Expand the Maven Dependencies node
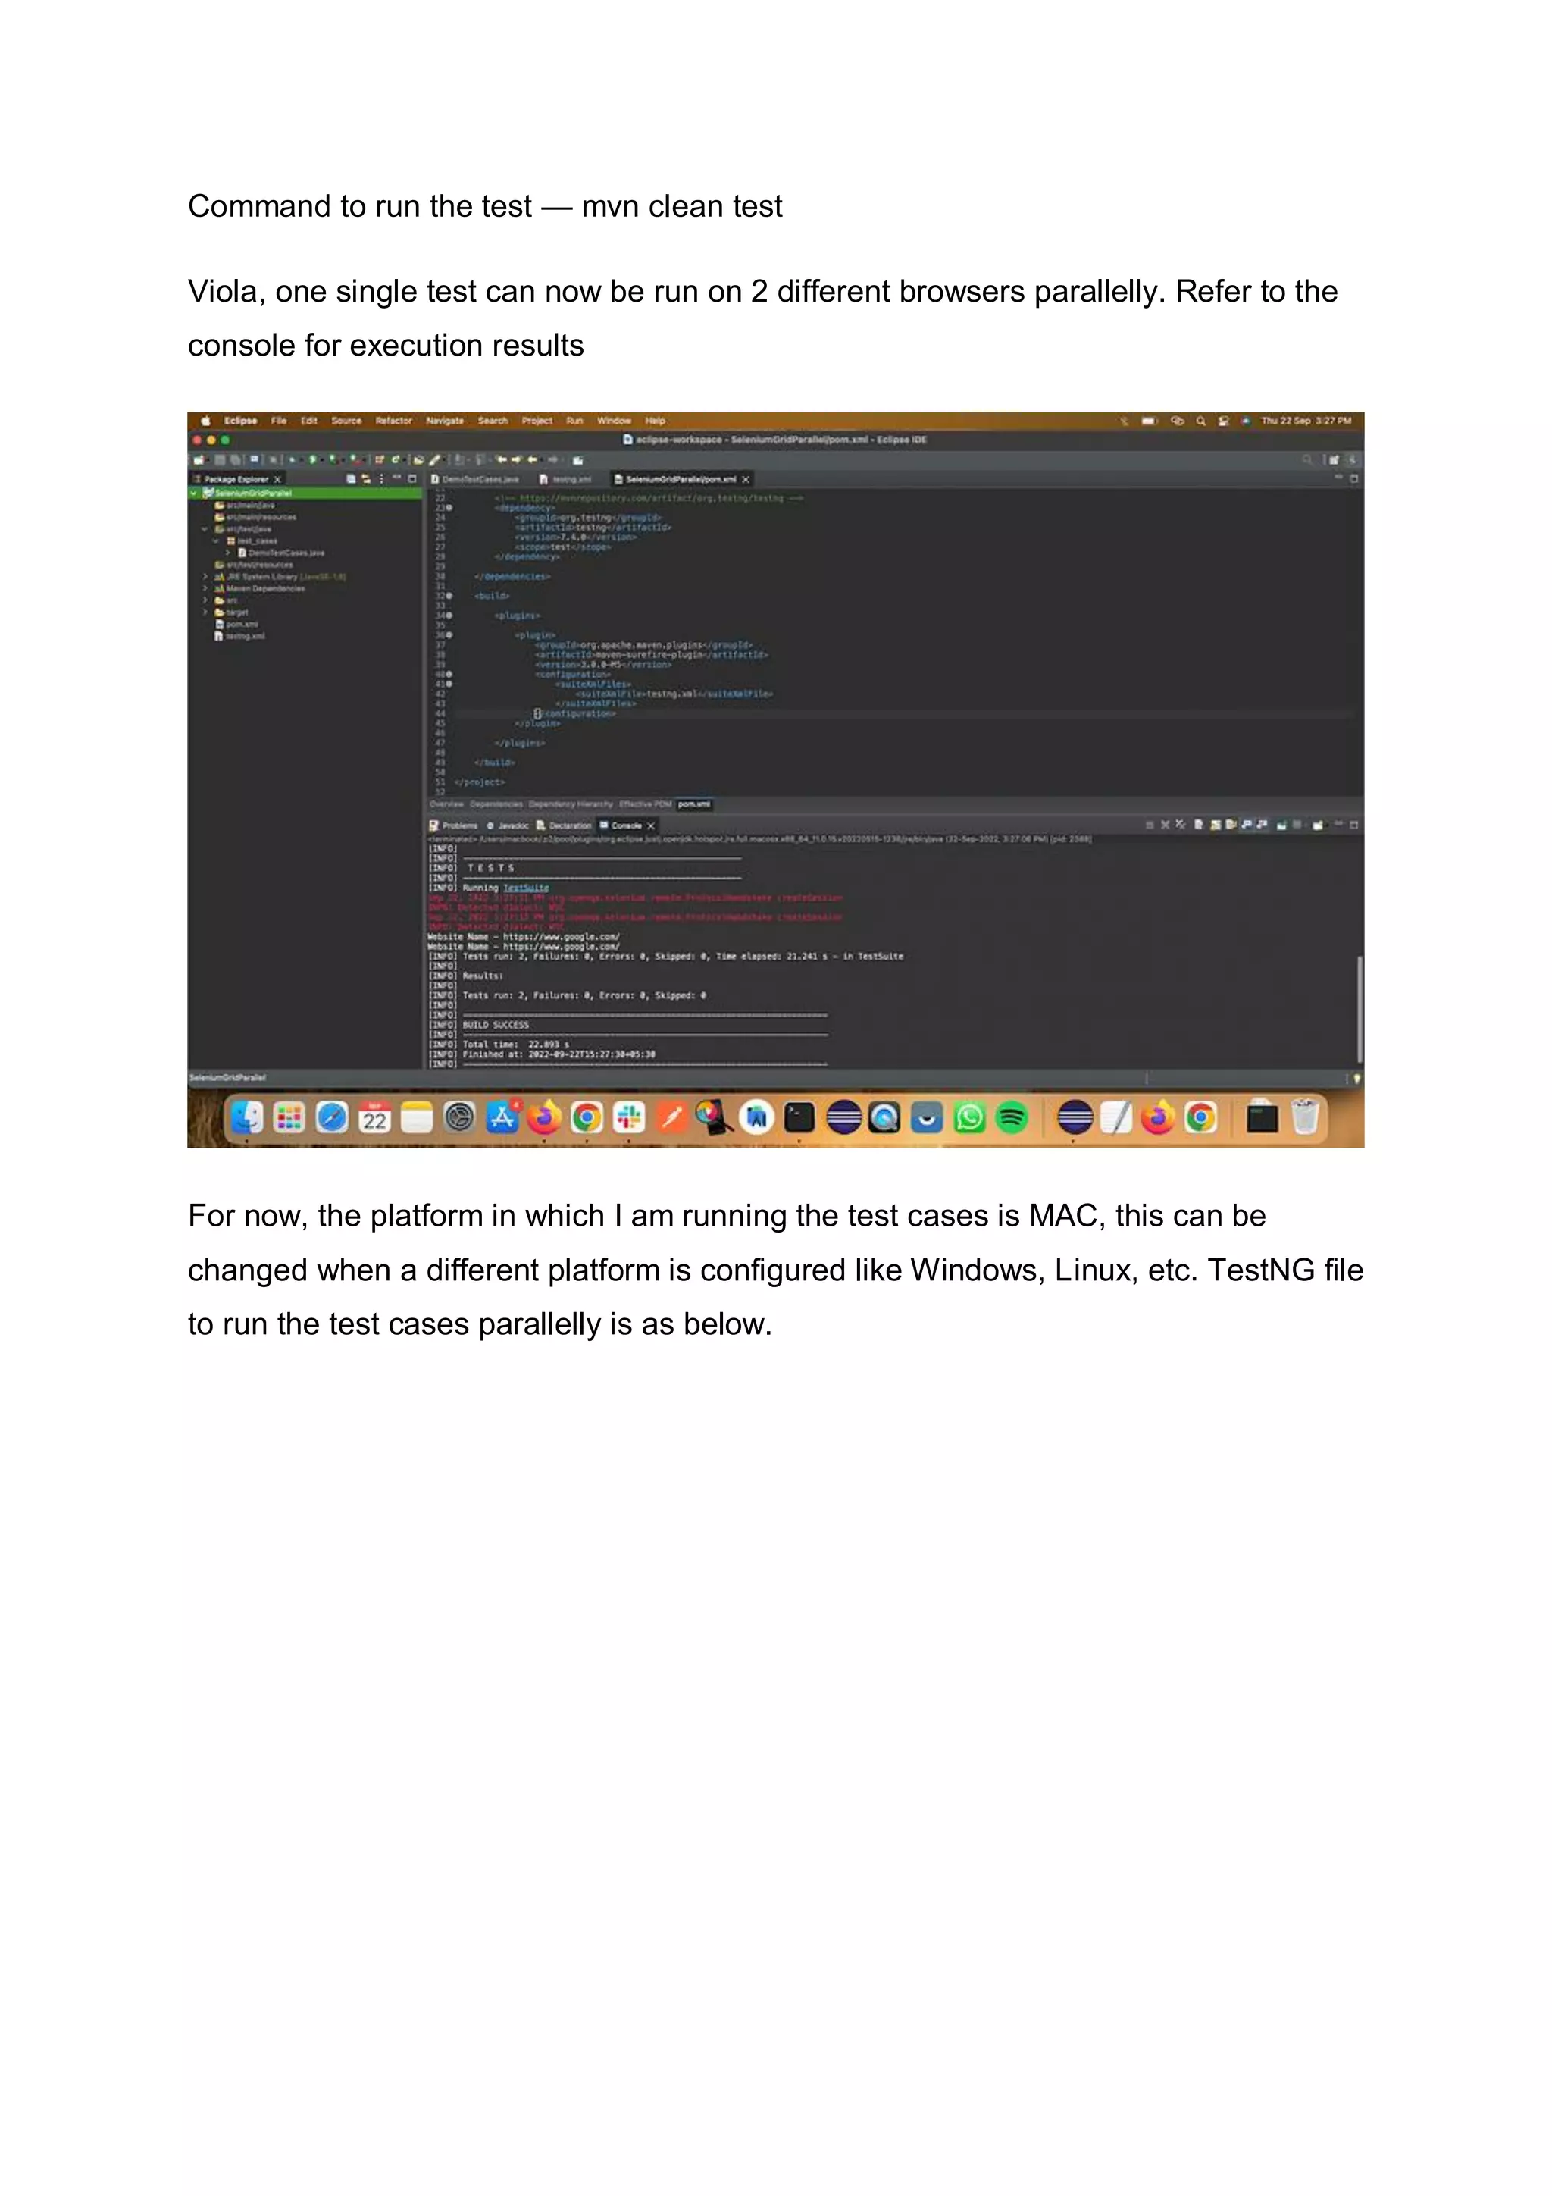Image resolution: width=1552 pixels, height=2196 pixels. [205, 588]
